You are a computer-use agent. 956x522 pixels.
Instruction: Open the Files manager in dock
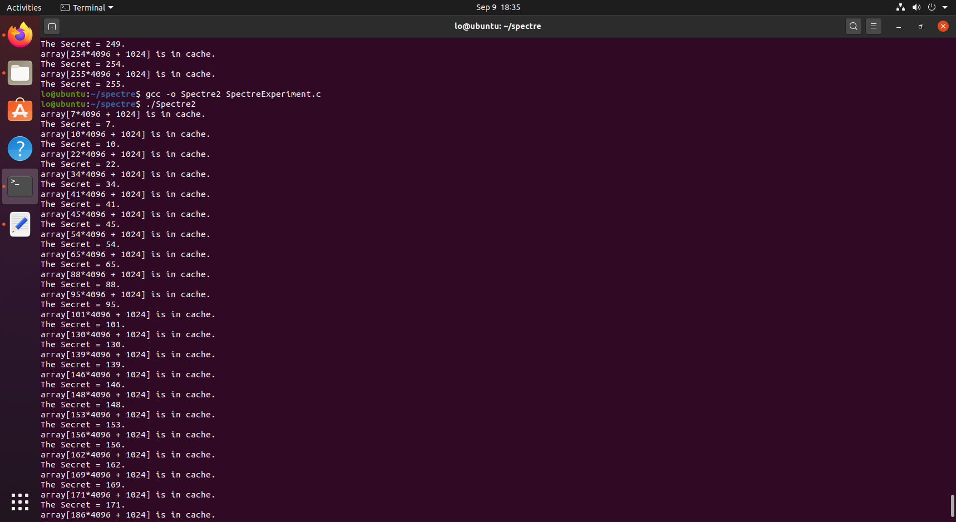[20, 73]
